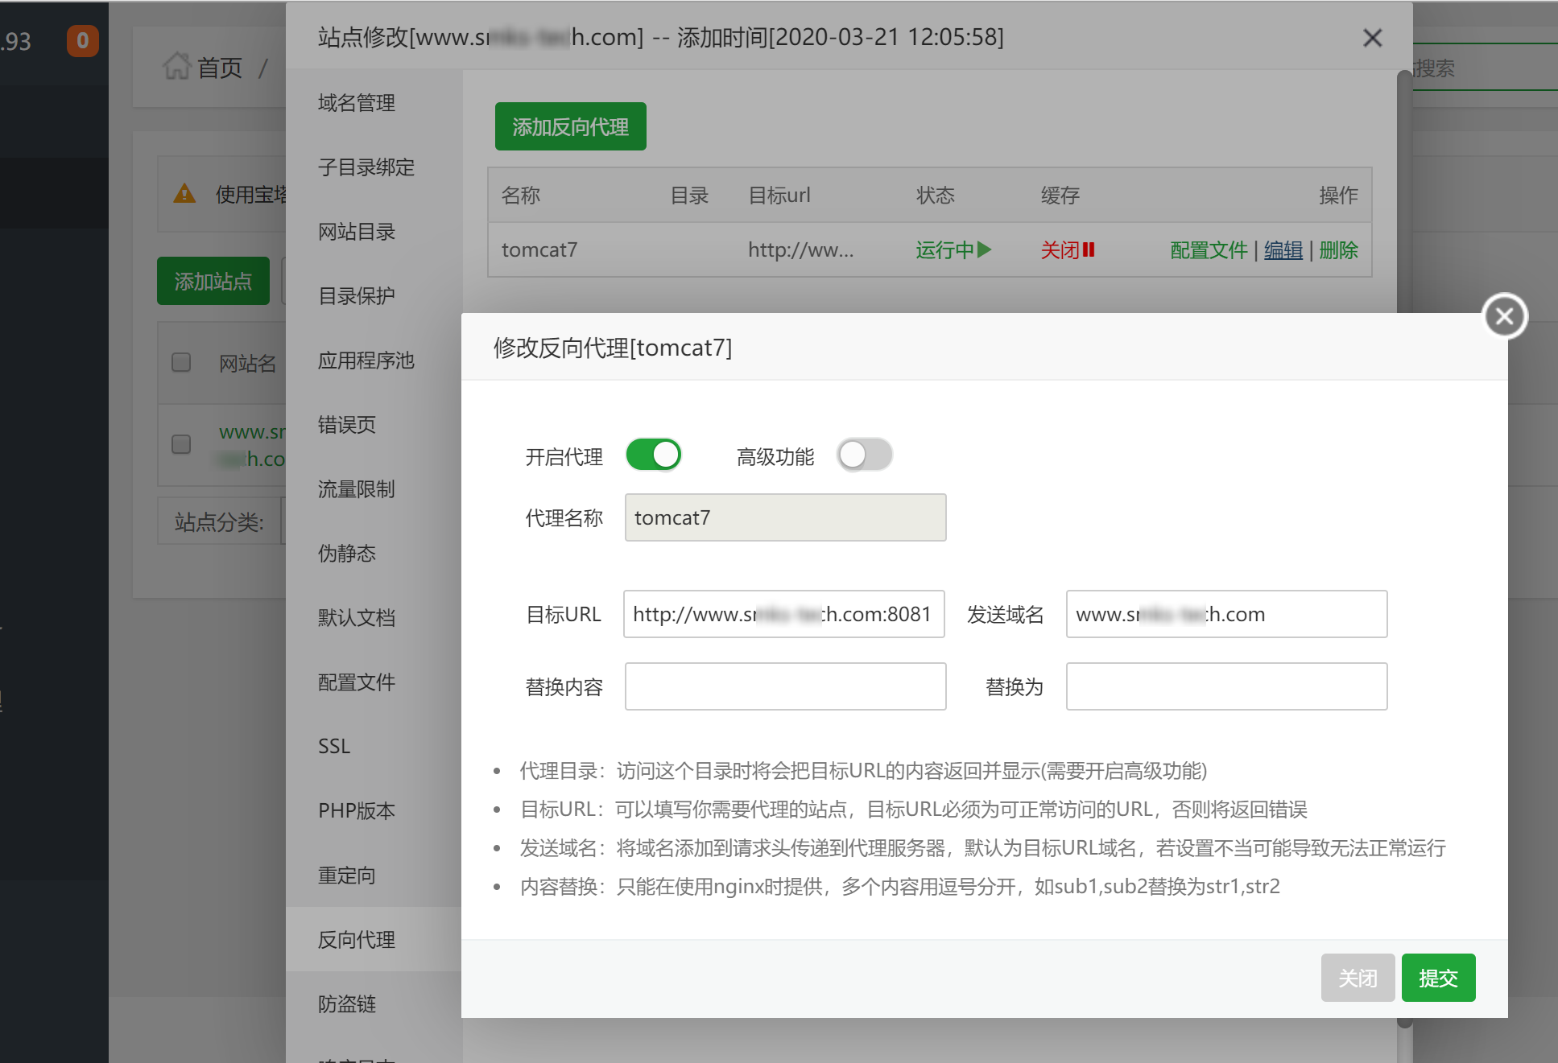The height and width of the screenshot is (1063, 1558).
Task: Tick the 网站名 header checkbox
Action: [181, 362]
